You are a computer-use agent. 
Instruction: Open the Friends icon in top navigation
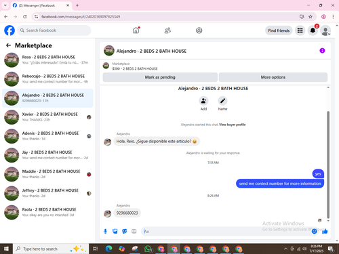pos(167,30)
